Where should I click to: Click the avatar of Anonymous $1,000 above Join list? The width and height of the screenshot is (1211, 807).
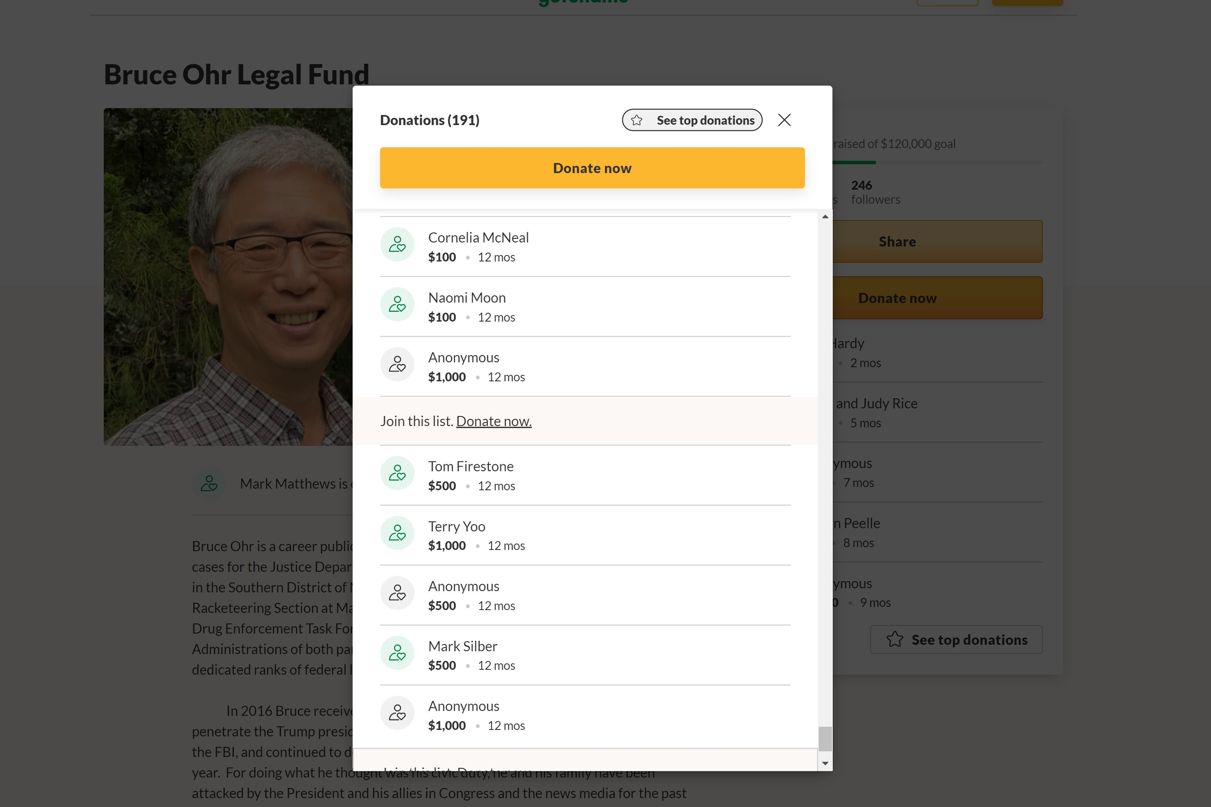click(x=397, y=364)
